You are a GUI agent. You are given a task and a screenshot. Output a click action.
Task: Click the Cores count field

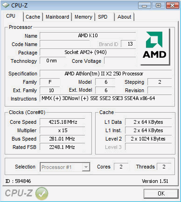tap(121, 167)
